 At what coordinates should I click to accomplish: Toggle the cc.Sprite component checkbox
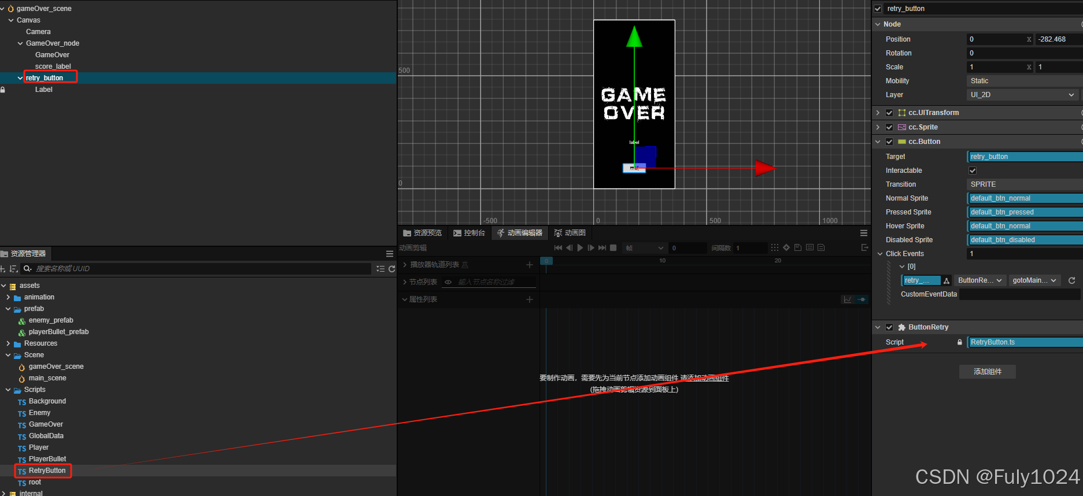click(889, 127)
